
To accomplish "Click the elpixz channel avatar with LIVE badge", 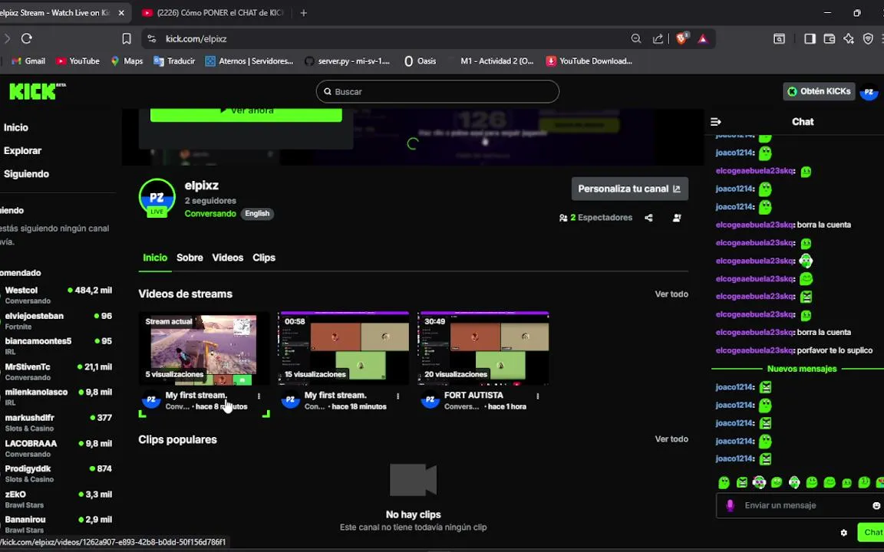I will pyautogui.click(x=157, y=198).
